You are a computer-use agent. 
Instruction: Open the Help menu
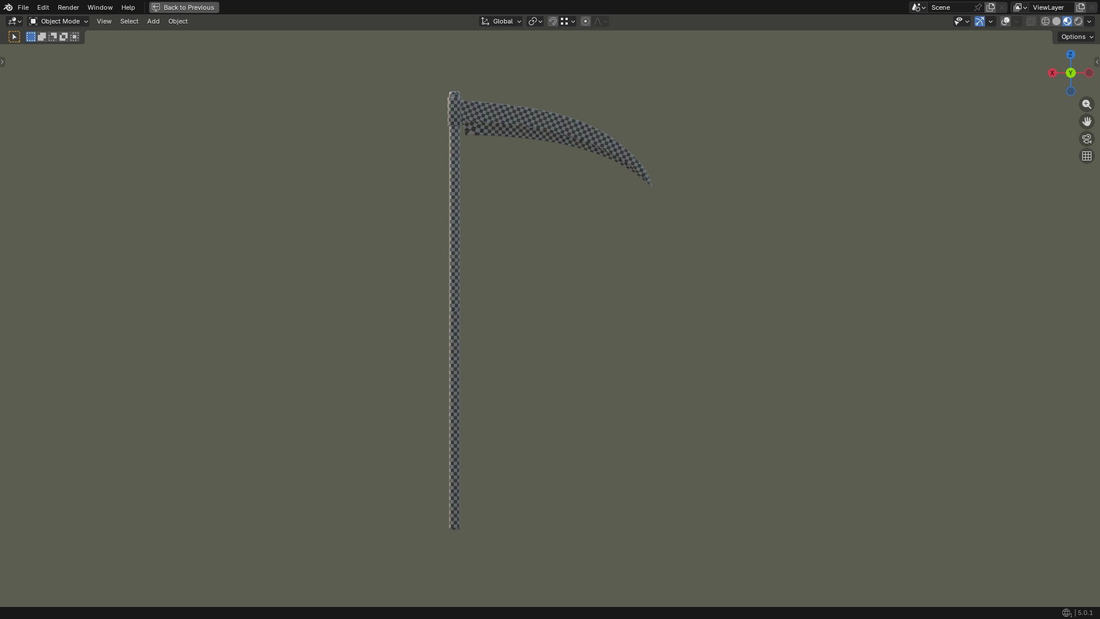(x=128, y=7)
